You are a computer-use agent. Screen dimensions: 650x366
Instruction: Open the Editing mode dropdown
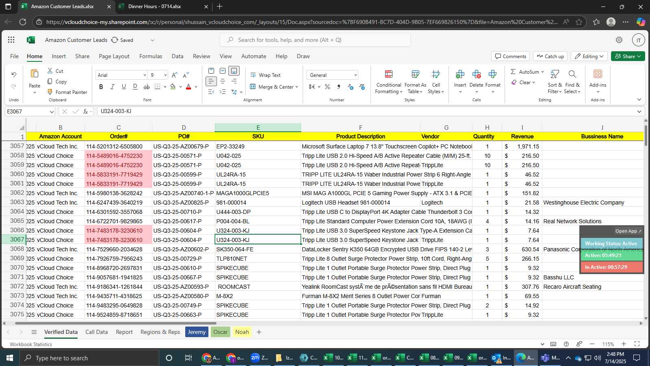pyautogui.click(x=589, y=56)
